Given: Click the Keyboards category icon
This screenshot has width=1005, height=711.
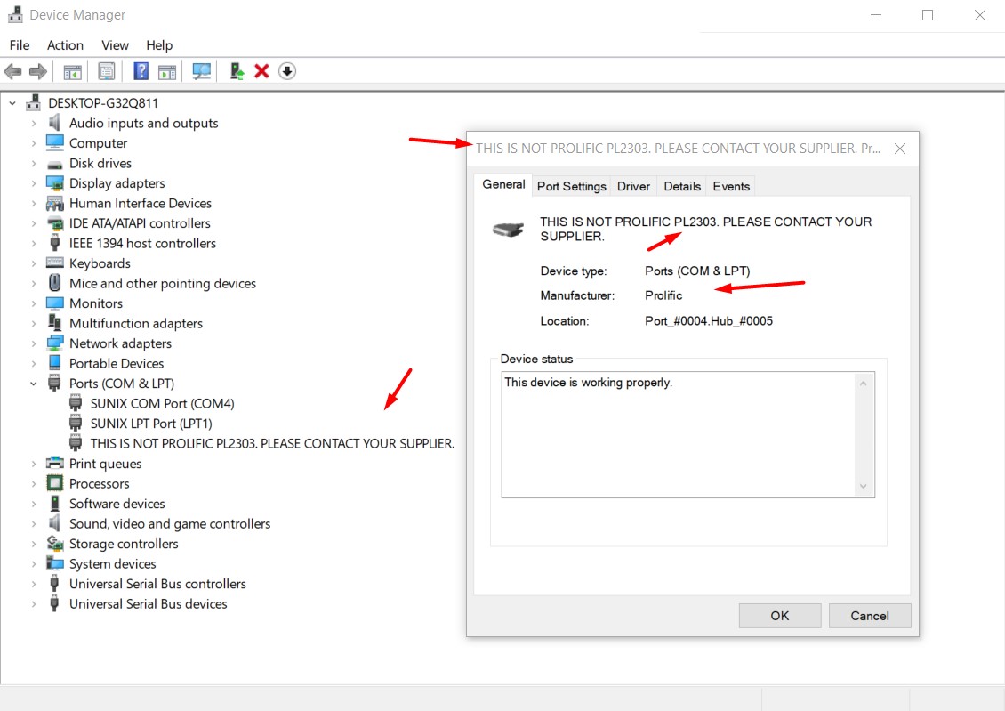Looking at the screenshot, I should [55, 263].
